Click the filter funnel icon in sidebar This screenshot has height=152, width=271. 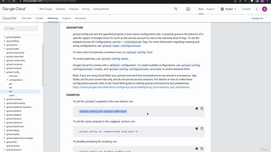6,29
